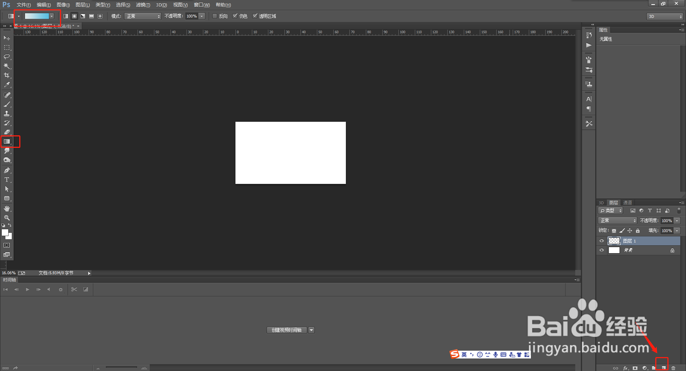Select the Gradient tool in toolbar

[7, 141]
